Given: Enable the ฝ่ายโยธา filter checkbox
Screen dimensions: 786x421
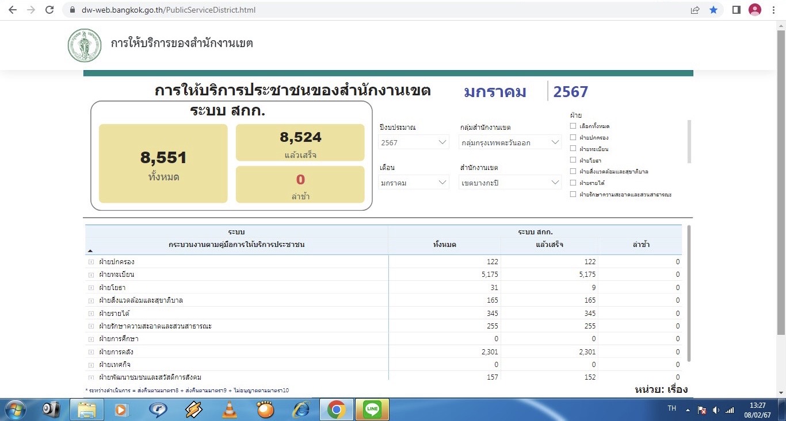Looking at the screenshot, I should [573, 160].
